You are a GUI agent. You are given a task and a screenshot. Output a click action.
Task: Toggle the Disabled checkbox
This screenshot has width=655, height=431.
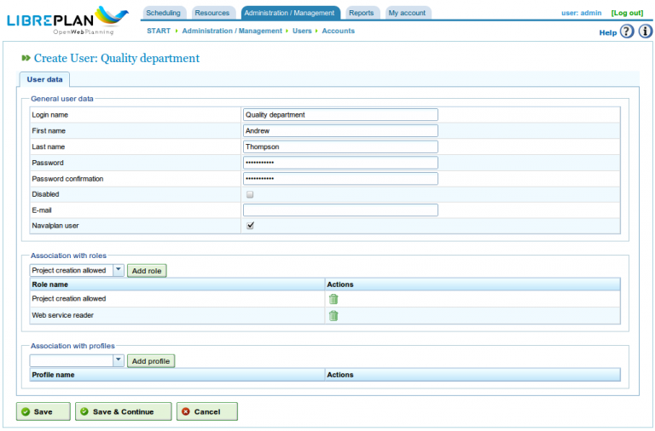click(250, 194)
